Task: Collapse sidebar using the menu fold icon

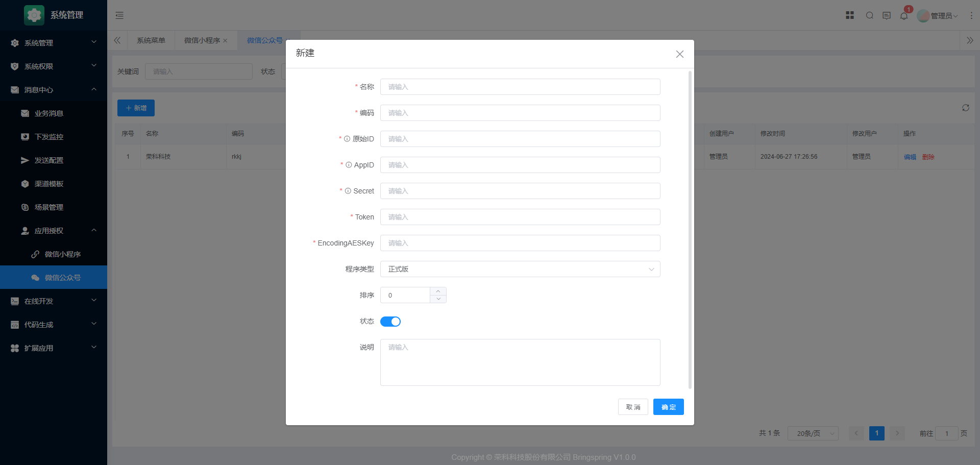Action: [x=119, y=15]
